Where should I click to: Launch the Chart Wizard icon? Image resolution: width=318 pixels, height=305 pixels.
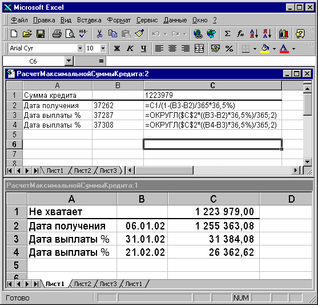coord(283,34)
